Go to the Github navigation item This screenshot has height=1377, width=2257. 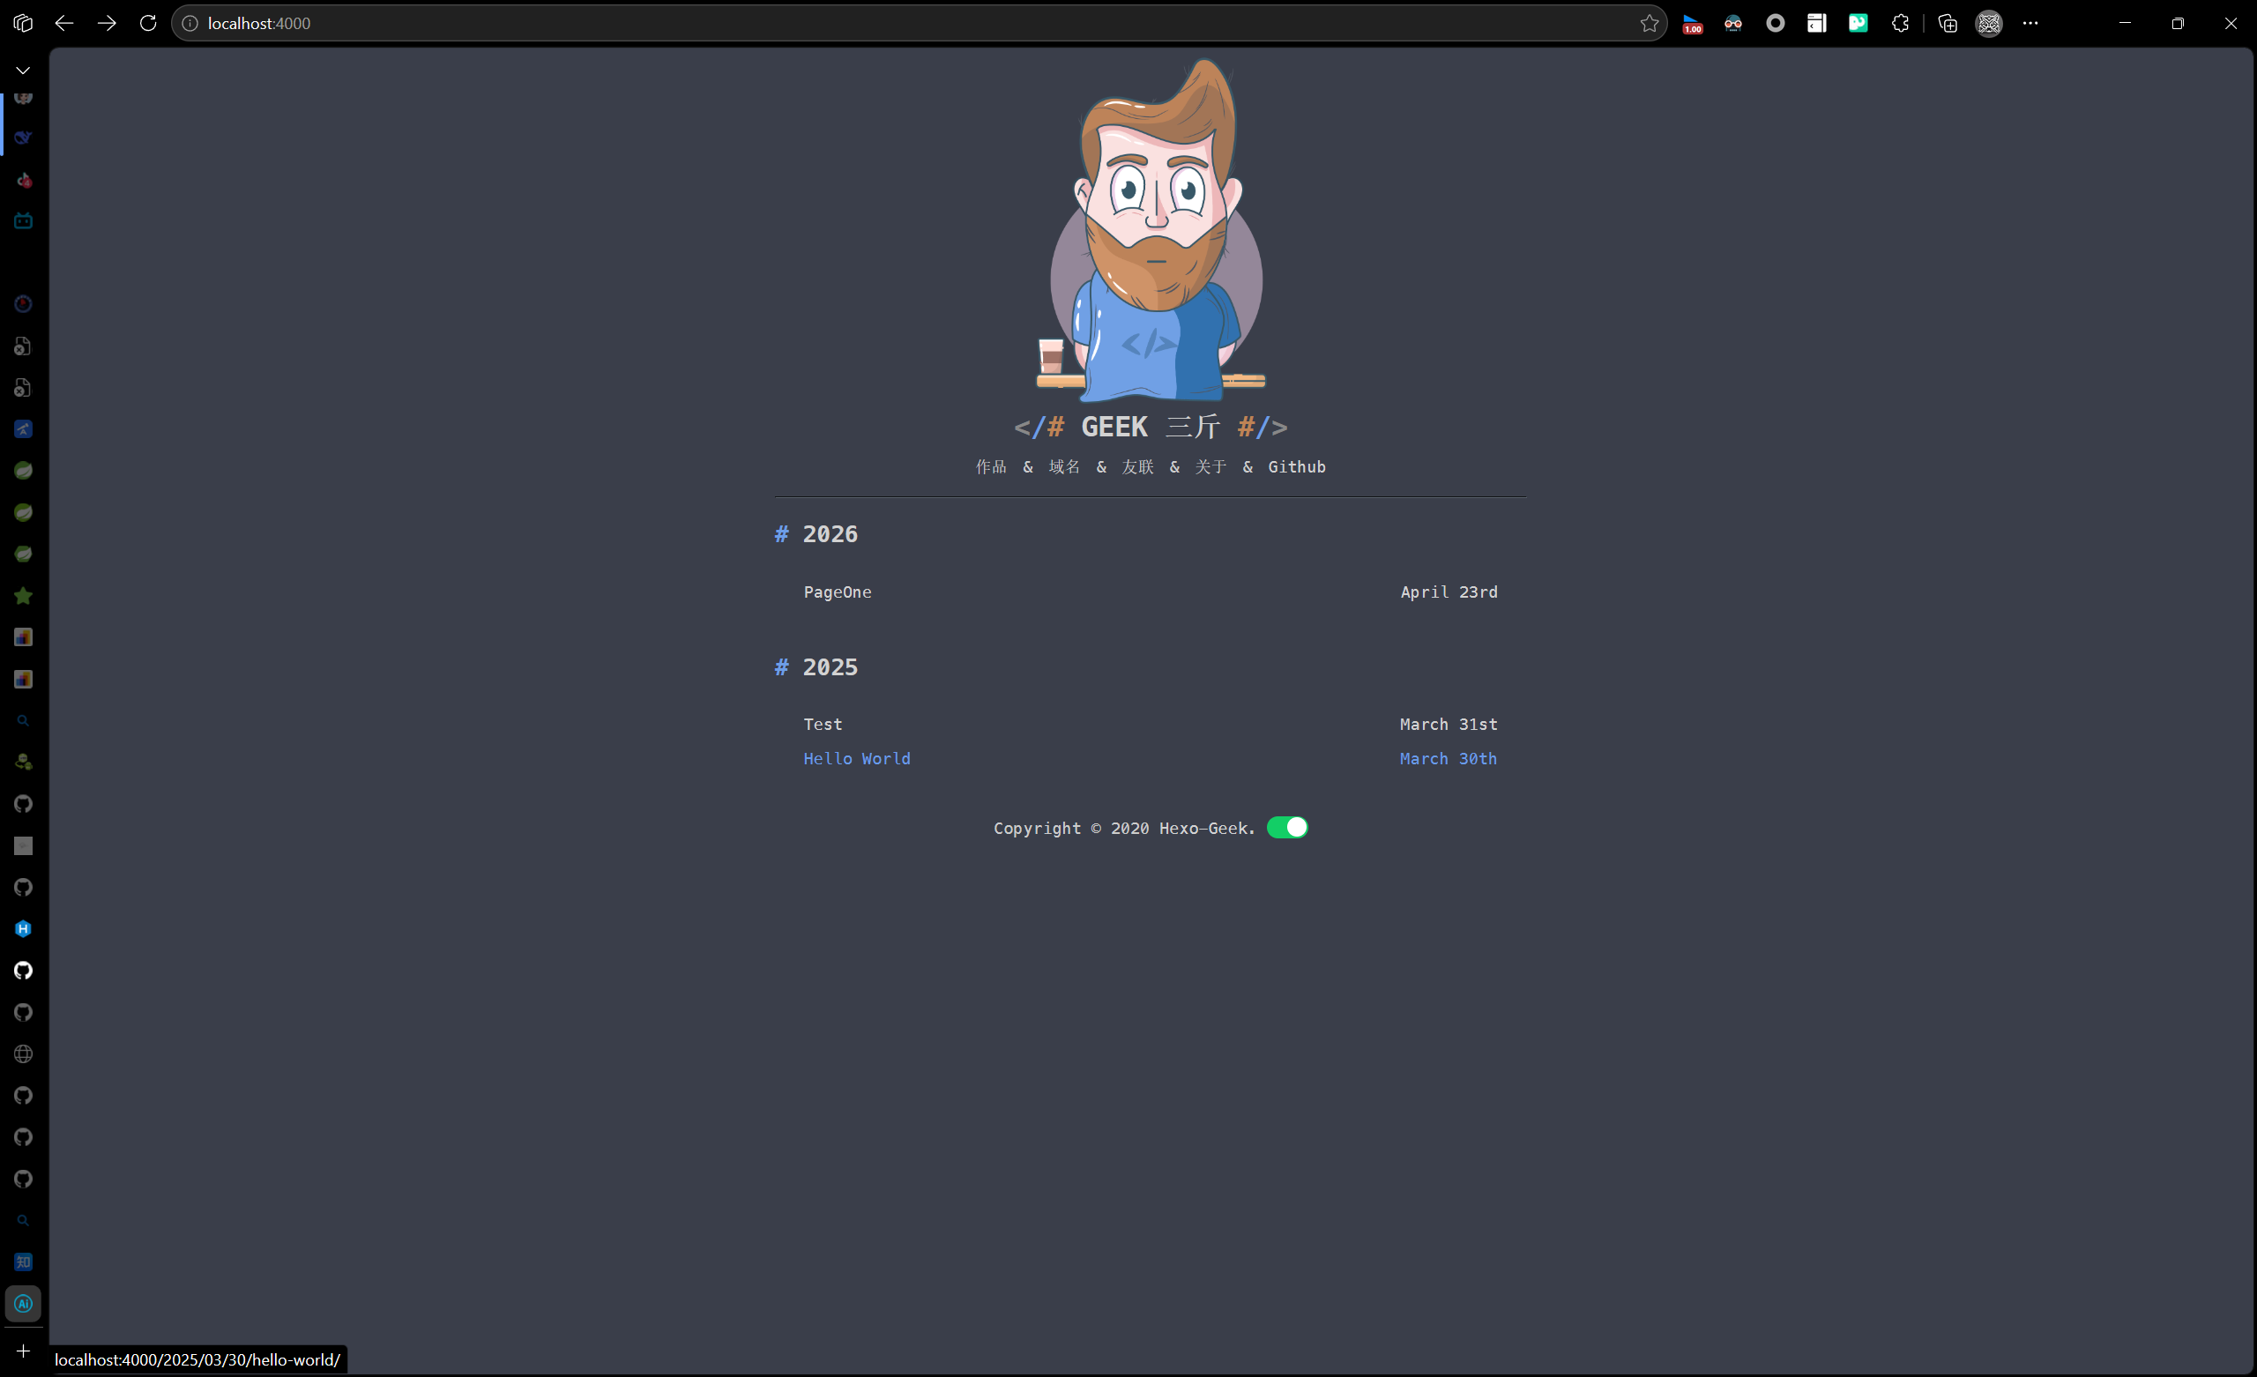1296,467
